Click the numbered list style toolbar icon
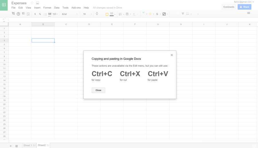Screen dimensions: 258x148 120,14
